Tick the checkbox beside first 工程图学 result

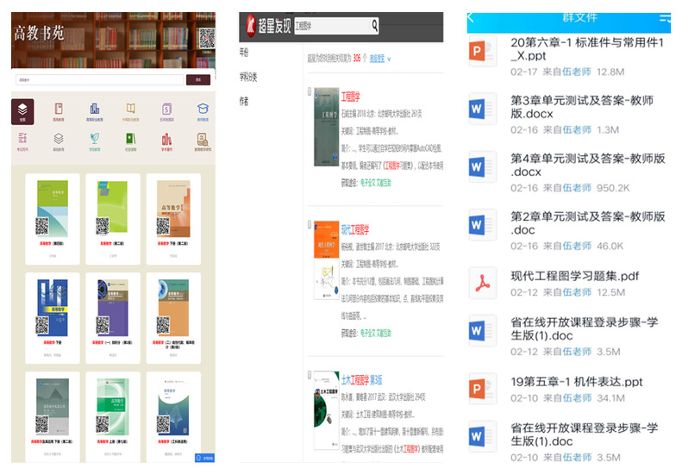(309, 91)
